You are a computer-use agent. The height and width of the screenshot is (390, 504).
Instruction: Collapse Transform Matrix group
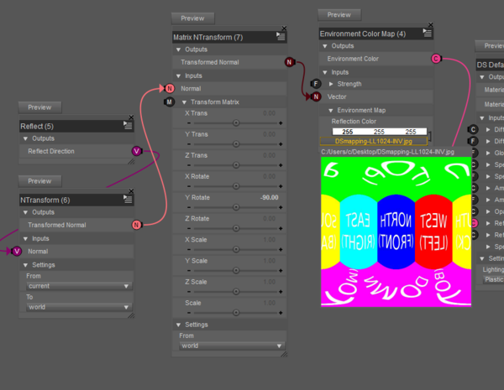tap(185, 102)
